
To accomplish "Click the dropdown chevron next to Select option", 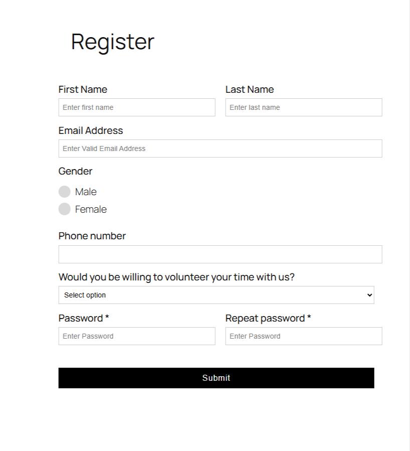I will [369, 295].
